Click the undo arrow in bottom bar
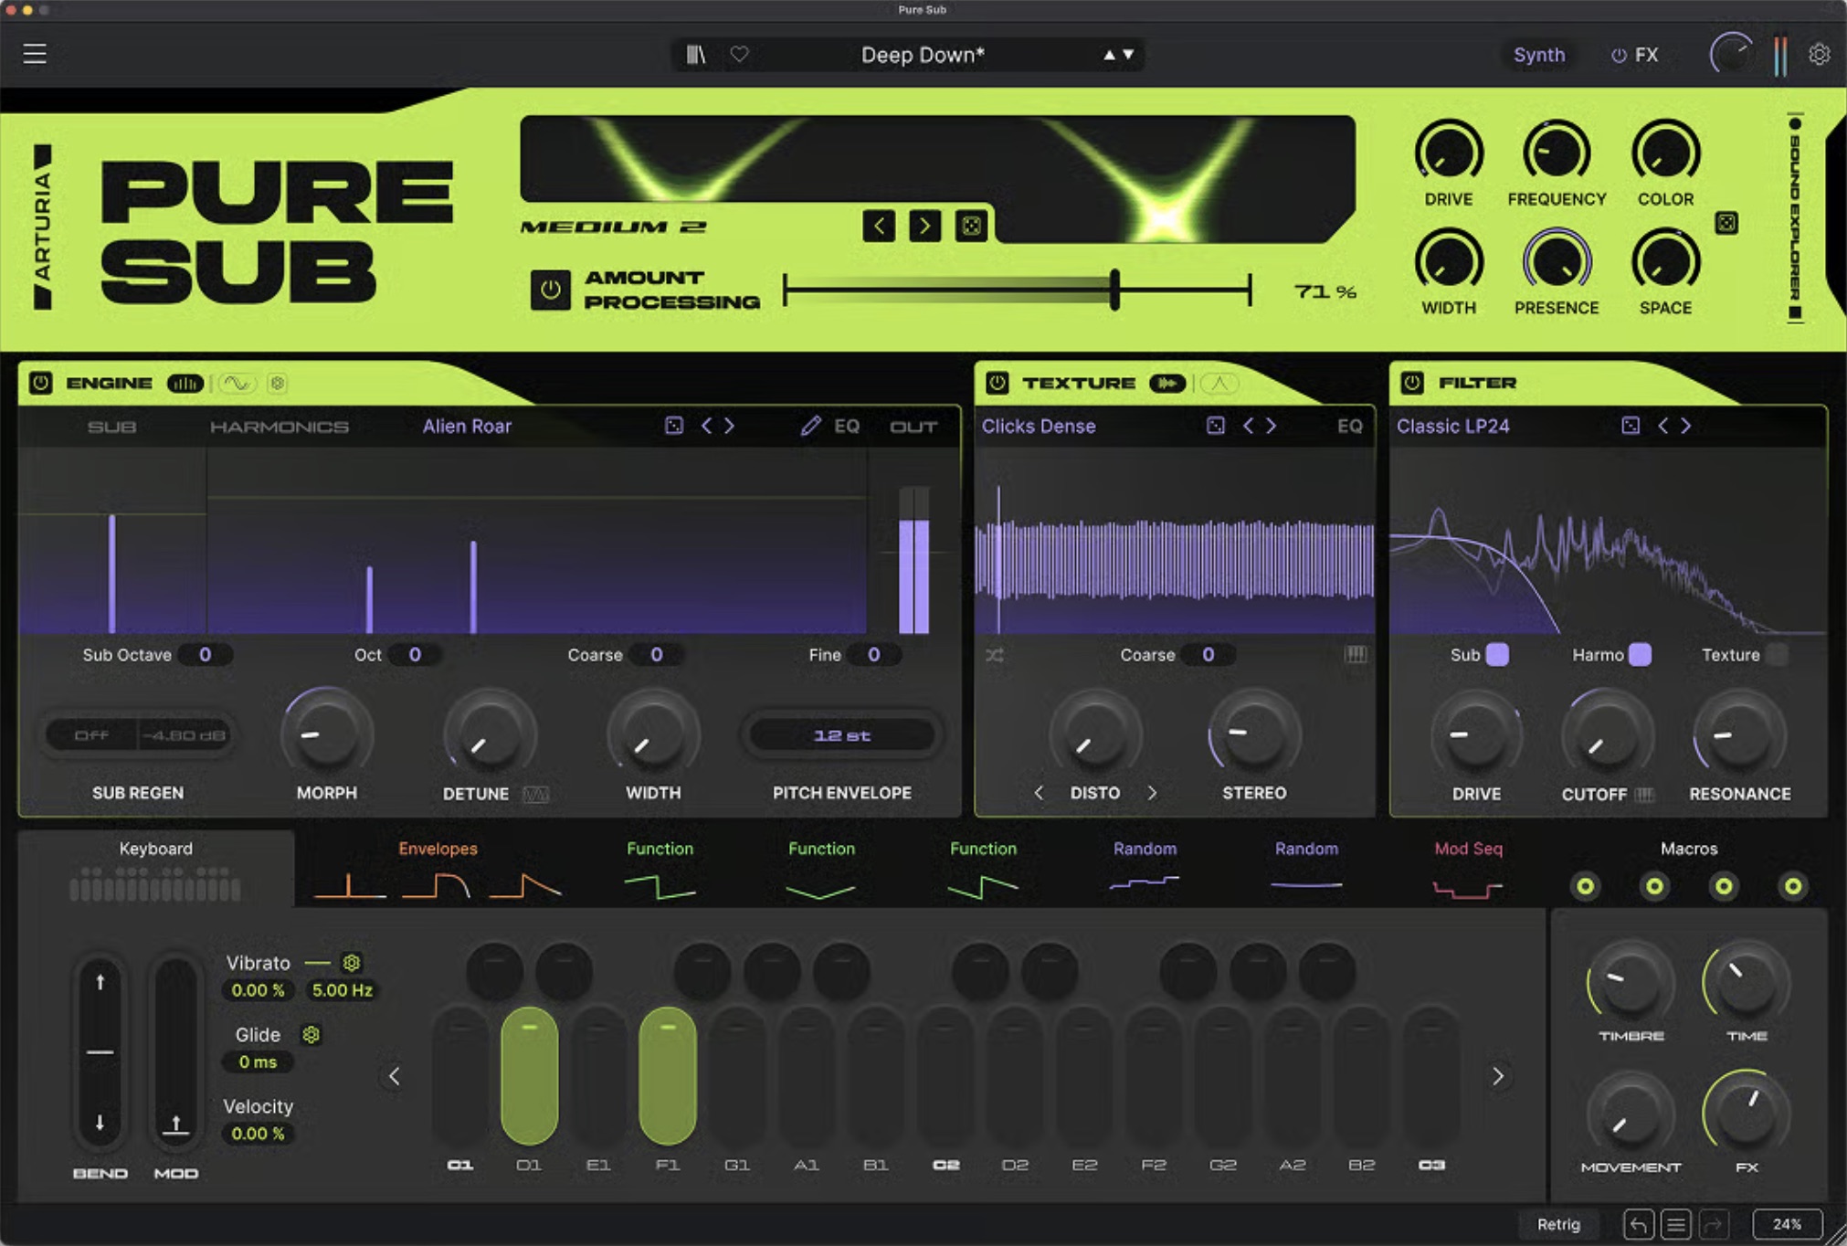This screenshot has height=1246, width=1847. click(1639, 1224)
